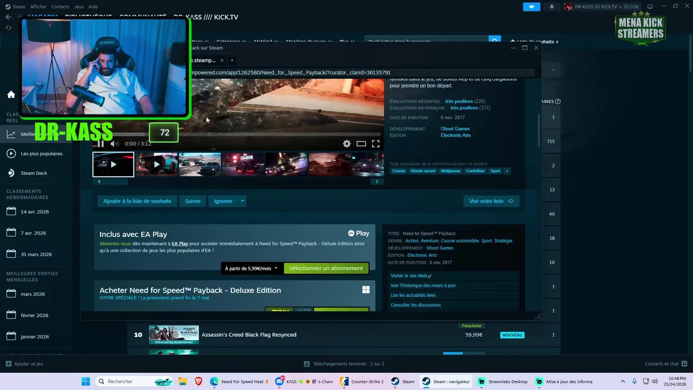Select the first trailer thumbnail
693x390 pixels.
(x=113, y=164)
